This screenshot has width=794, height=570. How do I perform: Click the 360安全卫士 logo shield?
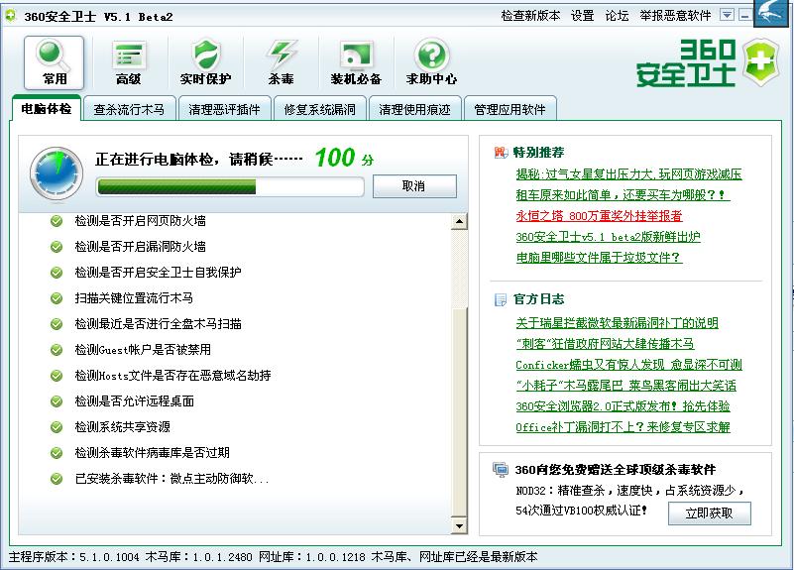point(760,61)
